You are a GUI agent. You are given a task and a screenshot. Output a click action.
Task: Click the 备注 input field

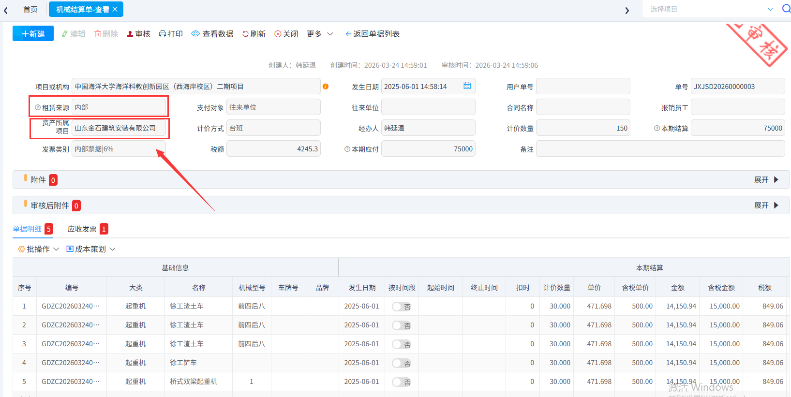660,149
